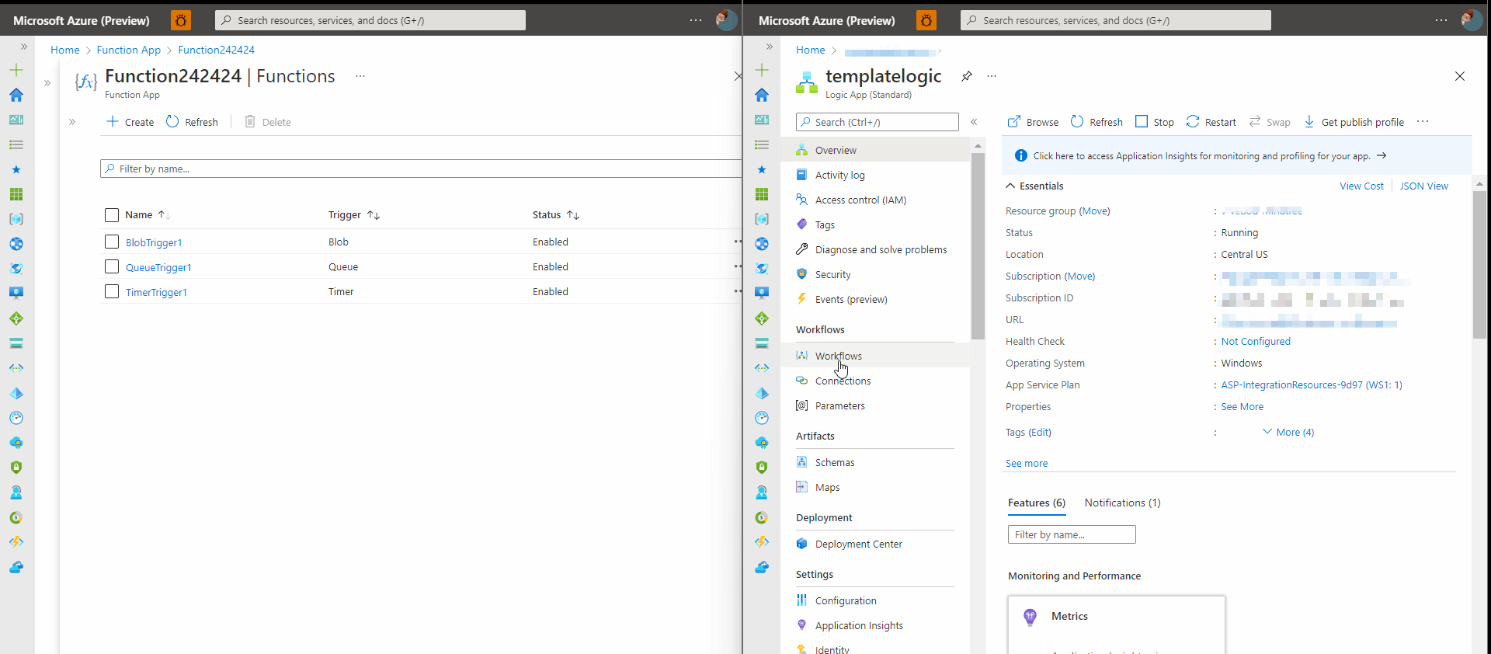1491x654 pixels.
Task: Click View Cost link
Action: (x=1361, y=186)
